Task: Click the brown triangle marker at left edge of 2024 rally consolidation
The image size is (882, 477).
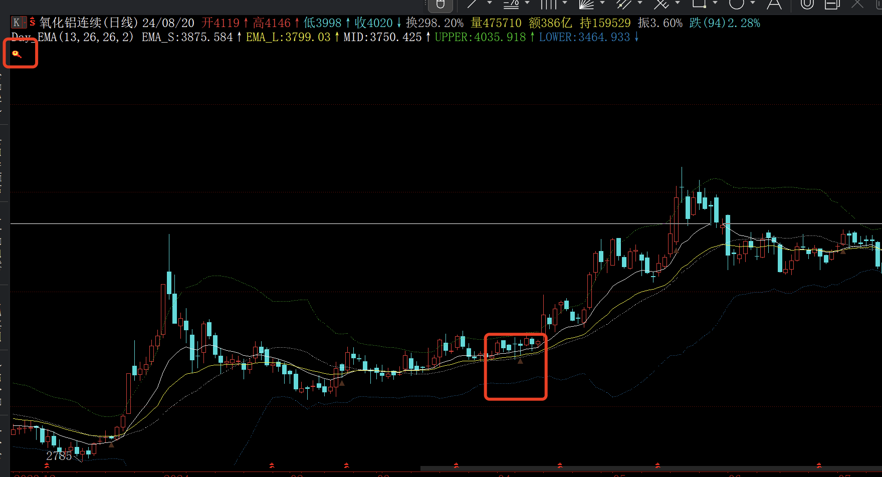Action: tap(342, 383)
